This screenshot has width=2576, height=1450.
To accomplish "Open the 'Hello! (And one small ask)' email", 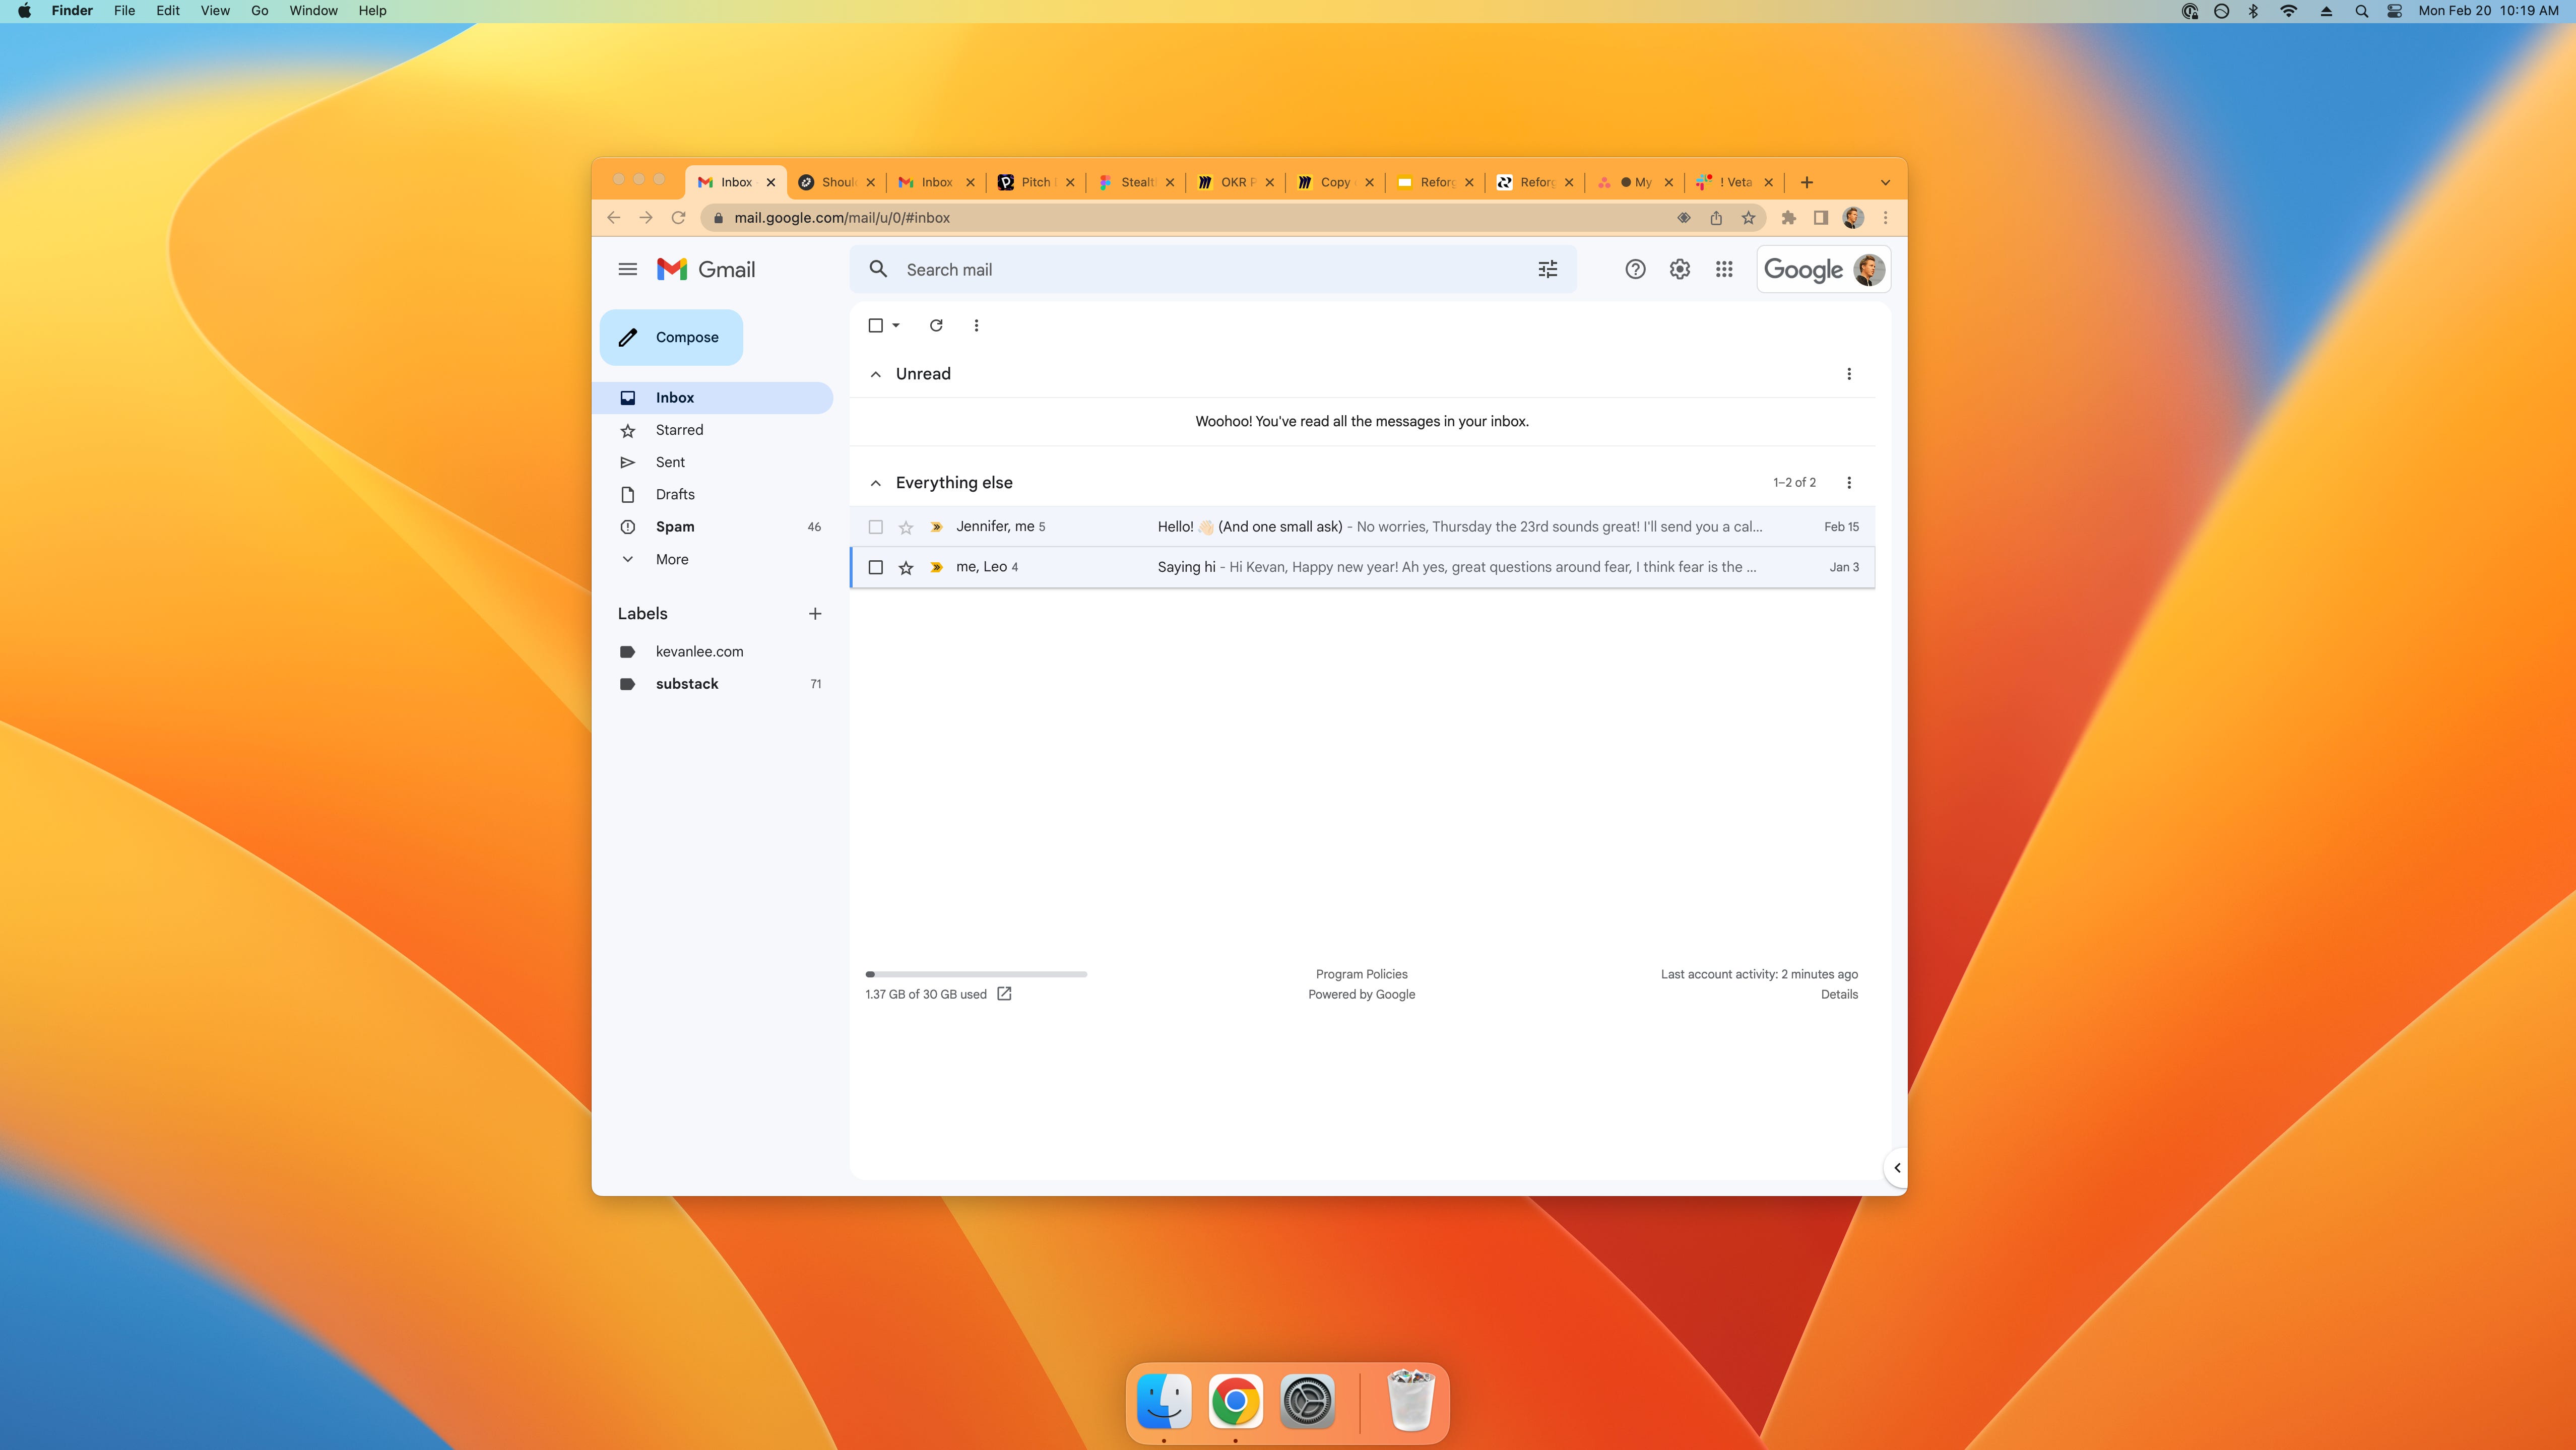I will [1362, 527].
